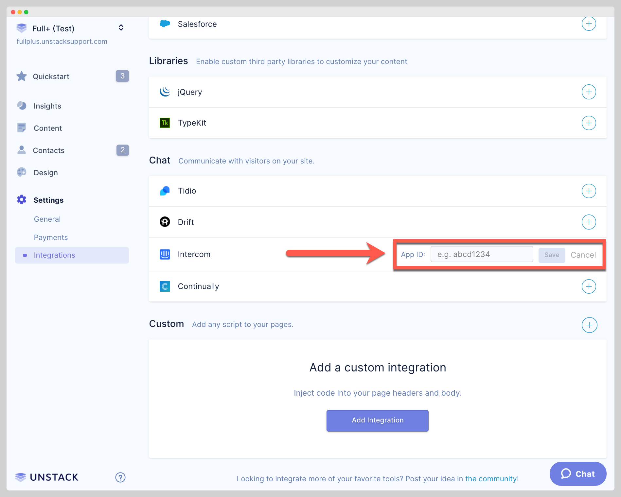This screenshot has width=621, height=497.
Task: Enable the Tidio integration with its plus toggle
Action: point(589,191)
